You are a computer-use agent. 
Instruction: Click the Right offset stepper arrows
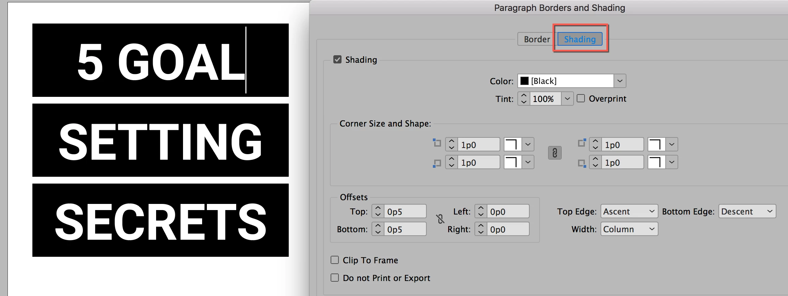(481, 229)
